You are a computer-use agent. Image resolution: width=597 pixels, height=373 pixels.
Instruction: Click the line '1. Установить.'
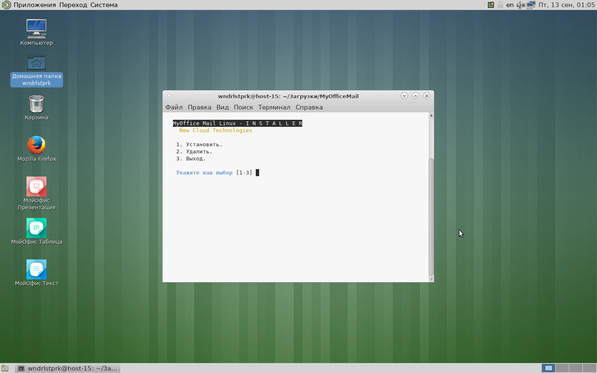tap(199, 145)
